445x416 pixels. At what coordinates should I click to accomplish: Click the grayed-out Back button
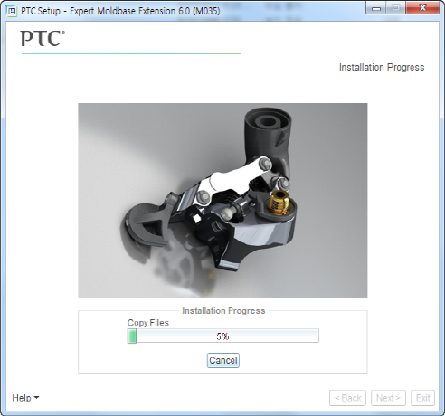(347, 398)
